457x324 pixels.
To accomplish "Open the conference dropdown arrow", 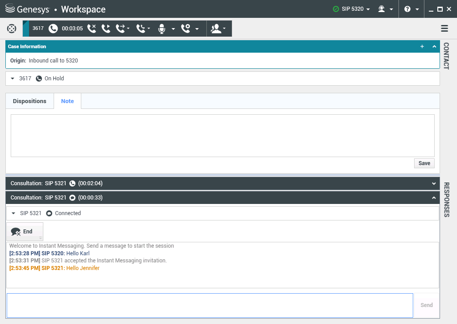I will coord(149,28).
